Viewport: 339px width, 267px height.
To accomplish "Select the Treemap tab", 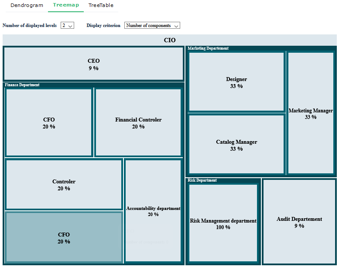I will pos(67,6).
